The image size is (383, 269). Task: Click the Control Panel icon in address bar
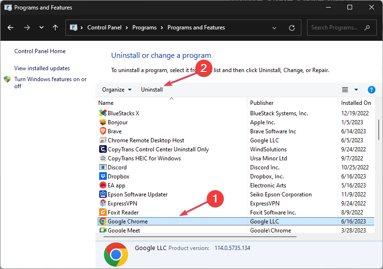[x=74, y=28]
